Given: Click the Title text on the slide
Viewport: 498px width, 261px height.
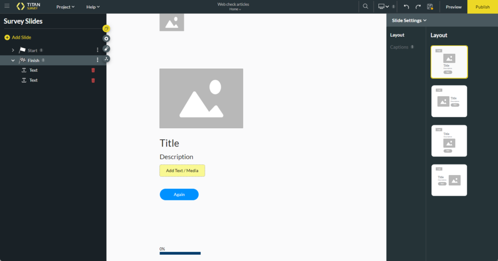Looking at the screenshot, I should (x=169, y=143).
